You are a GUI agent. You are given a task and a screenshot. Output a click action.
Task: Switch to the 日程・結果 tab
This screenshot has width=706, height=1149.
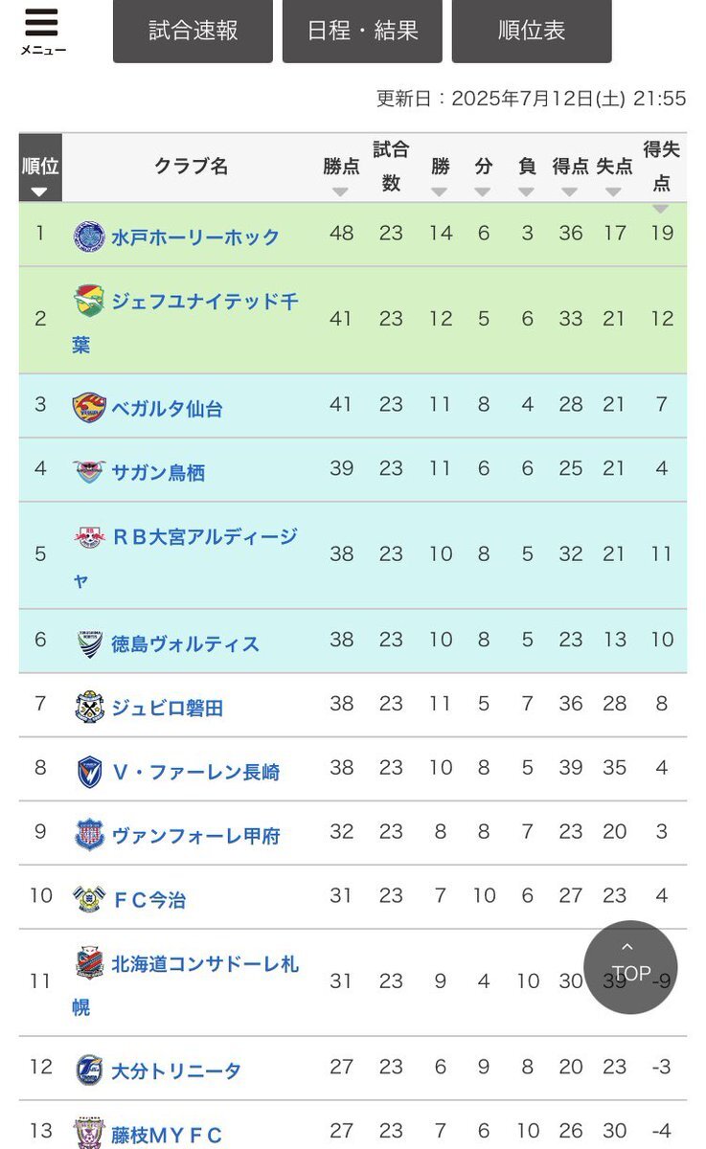click(362, 31)
